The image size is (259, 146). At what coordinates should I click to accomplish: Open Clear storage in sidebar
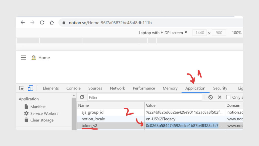coord(42,120)
